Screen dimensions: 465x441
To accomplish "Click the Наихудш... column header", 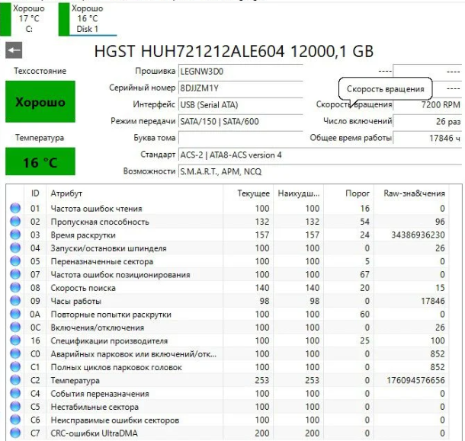I will pyautogui.click(x=298, y=193).
